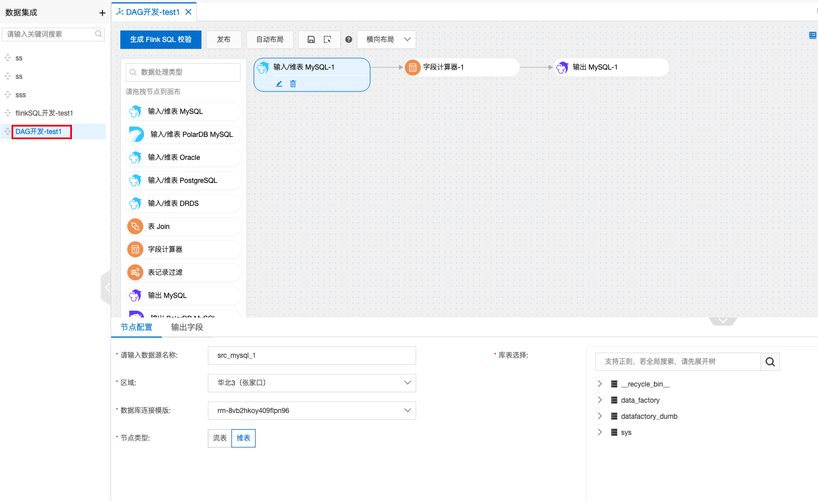Screen dimensions: 818x501
Task: Click the DAG icon on the DAG开发-test1 tab
Action: (120, 12)
